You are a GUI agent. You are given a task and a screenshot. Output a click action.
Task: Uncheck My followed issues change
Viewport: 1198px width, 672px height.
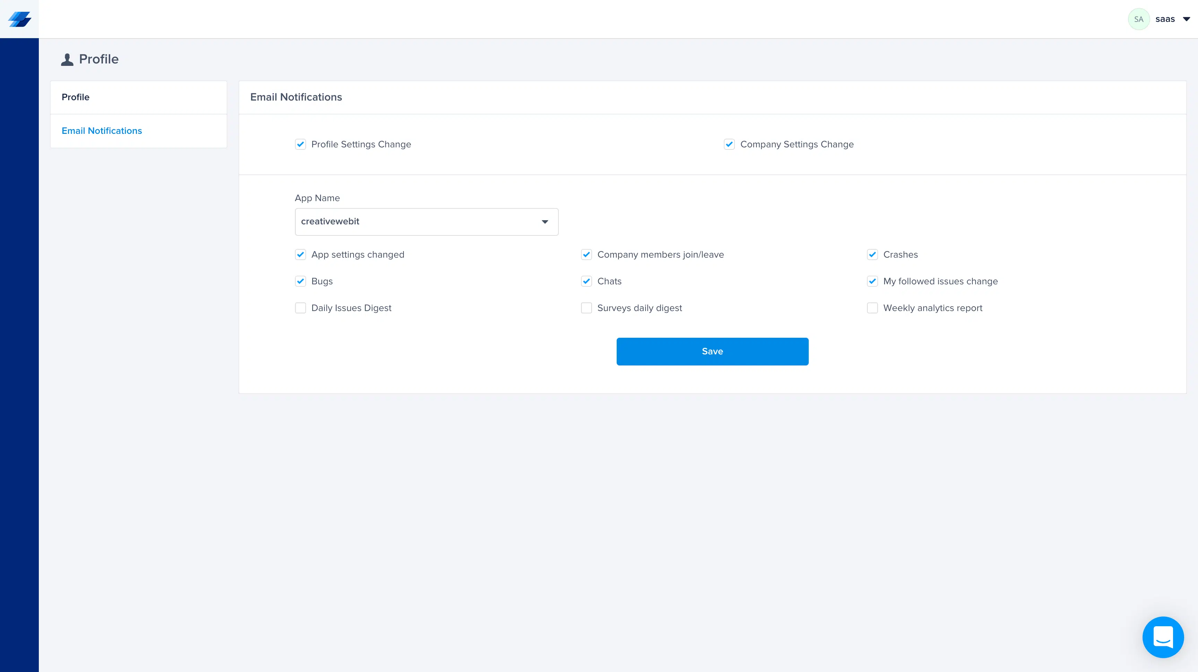873,281
